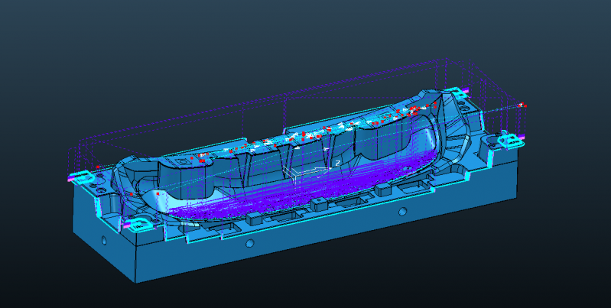Click the Z axis label at the origin
The width and height of the screenshot is (611, 308).
click(x=336, y=163)
